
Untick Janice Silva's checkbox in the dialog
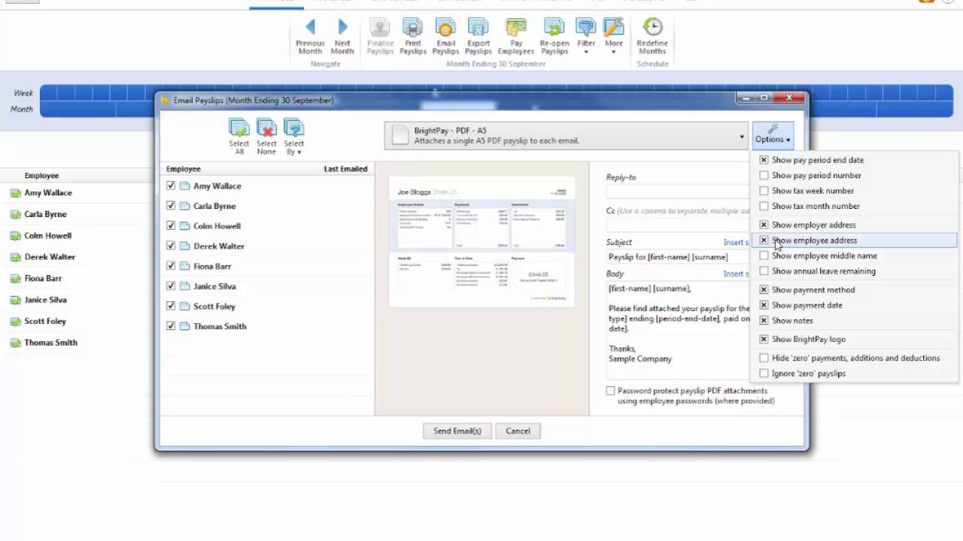171,286
